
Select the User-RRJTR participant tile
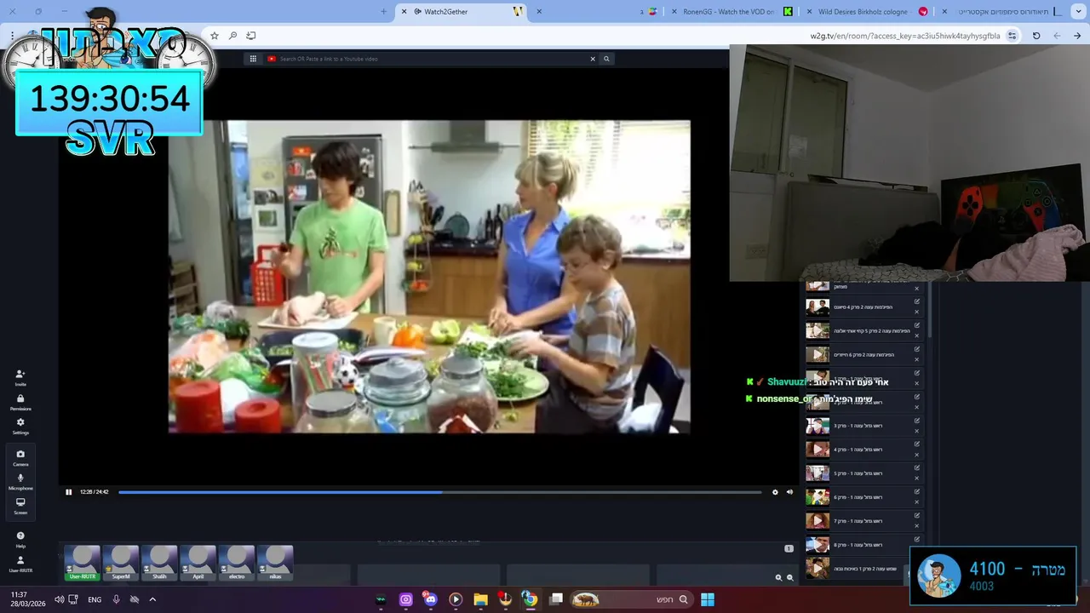(83, 564)
